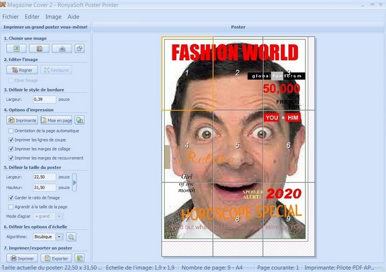
Task: Click the 'Imprimer un grand poster vous-même!' header
Action: point(45,27)
